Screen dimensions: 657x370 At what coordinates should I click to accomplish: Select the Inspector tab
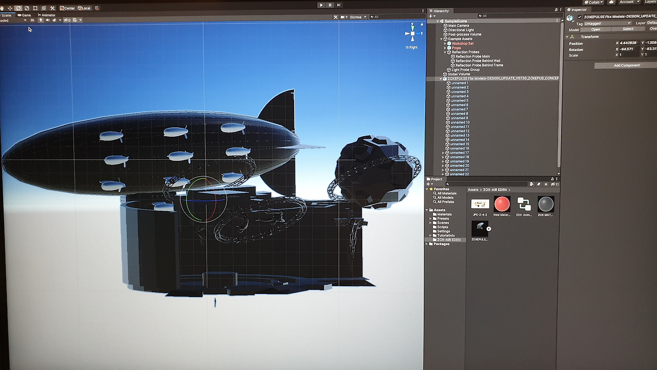577,10
